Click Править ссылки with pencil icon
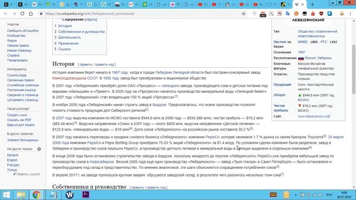 (27, 174)
